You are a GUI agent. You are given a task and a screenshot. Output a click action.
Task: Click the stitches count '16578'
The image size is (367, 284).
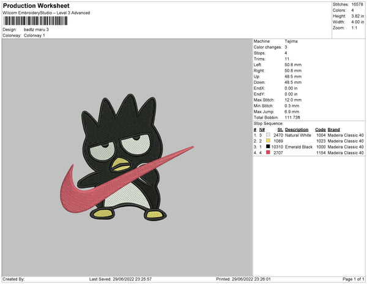[357, 4]
